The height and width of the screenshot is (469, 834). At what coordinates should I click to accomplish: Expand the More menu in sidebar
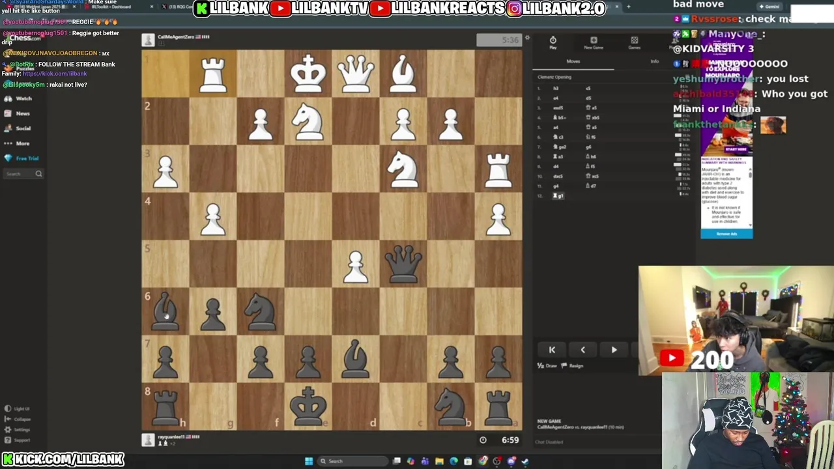(x=18, y=143)
